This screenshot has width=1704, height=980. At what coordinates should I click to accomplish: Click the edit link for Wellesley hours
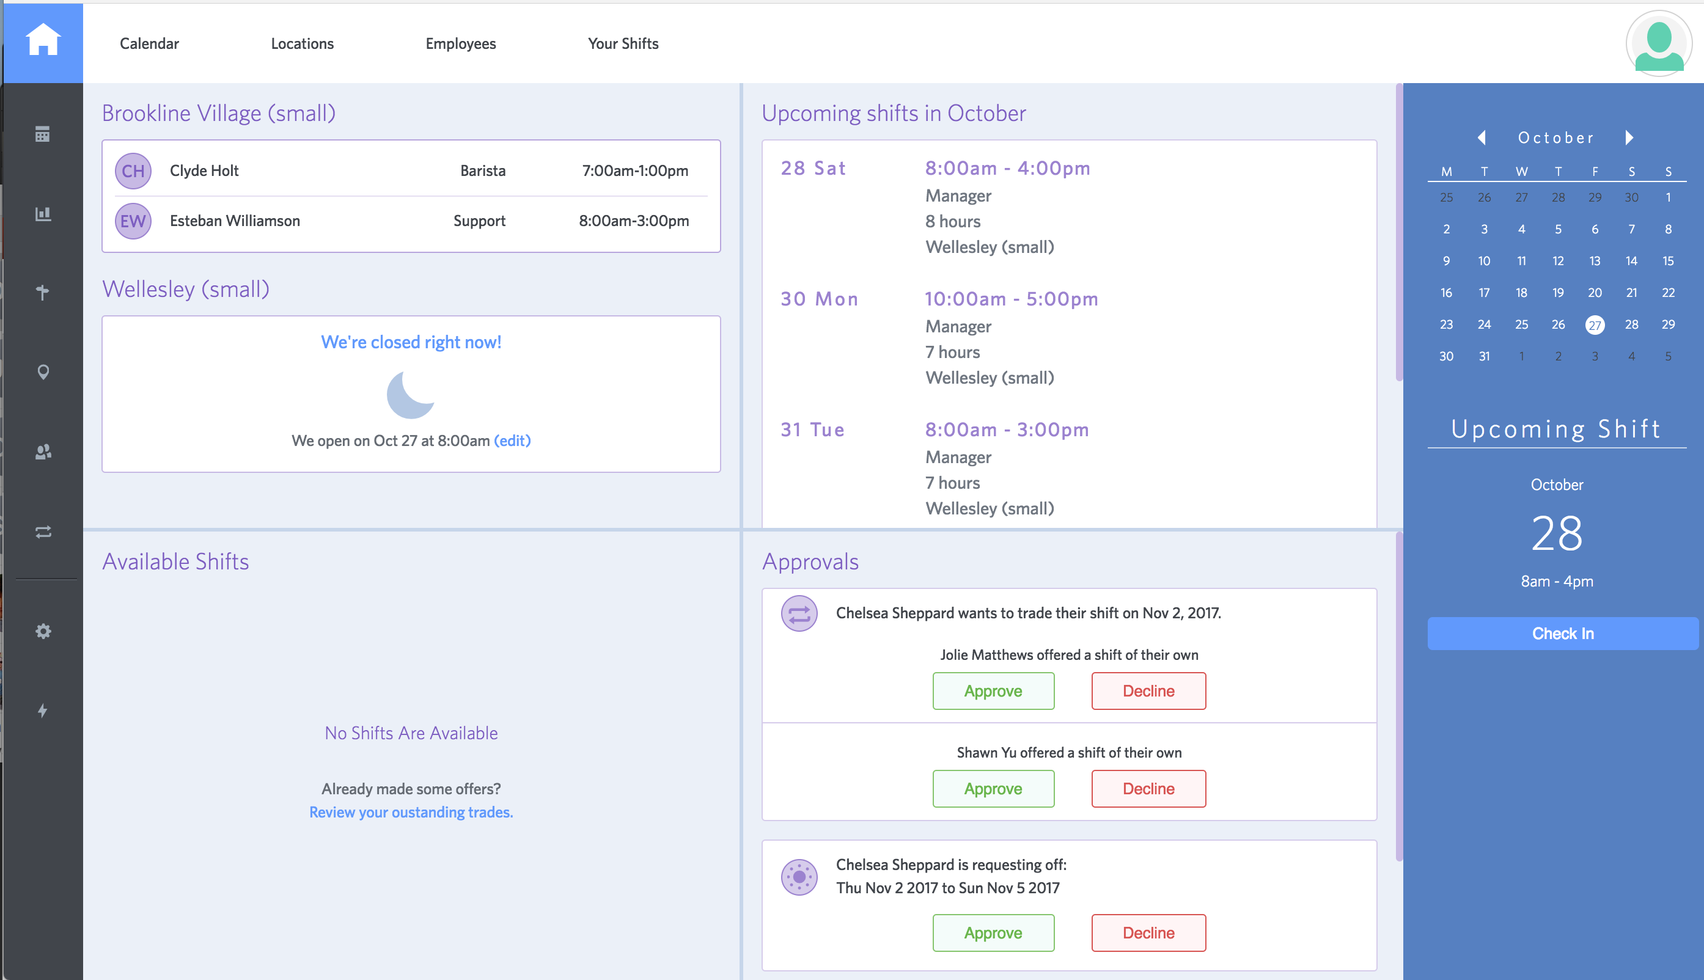[x=512, y=440]
